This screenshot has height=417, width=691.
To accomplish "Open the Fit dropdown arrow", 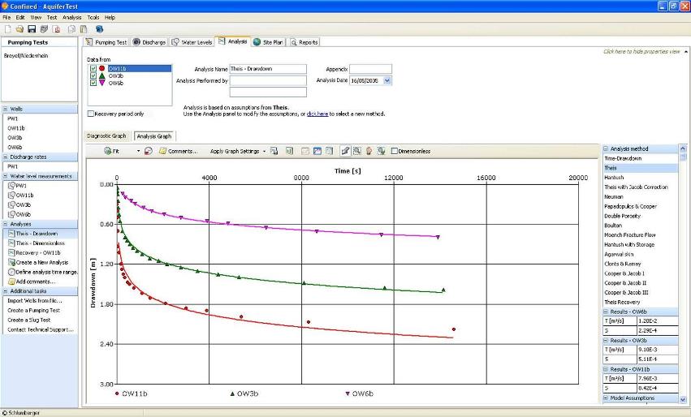I will [138, 151].
